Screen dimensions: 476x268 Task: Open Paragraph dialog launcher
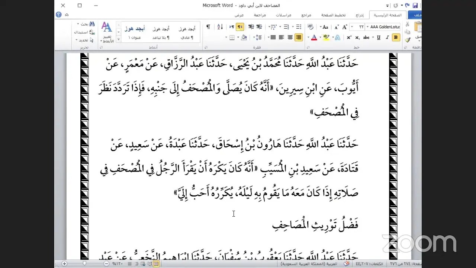click(x=206, y=48)
